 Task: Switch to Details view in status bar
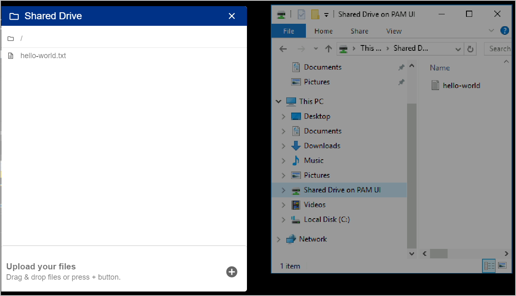coord(489,266)
